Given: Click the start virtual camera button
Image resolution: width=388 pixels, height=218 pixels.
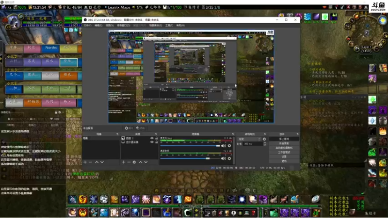Looking at the screenshot, I should (x=284, y=148).
